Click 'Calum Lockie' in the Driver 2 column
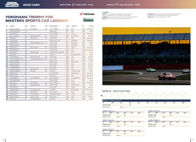 pyautogui.click(x=34, y=97)
